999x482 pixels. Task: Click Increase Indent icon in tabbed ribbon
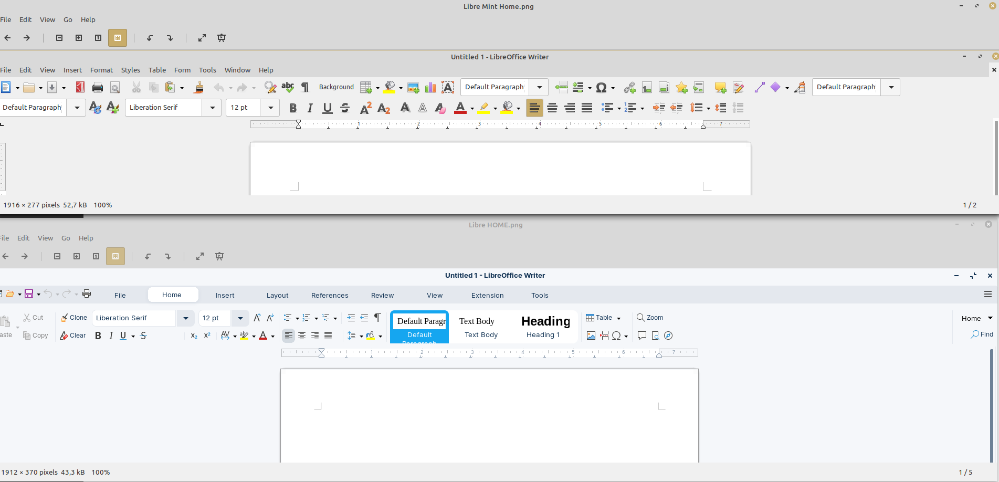351,318
